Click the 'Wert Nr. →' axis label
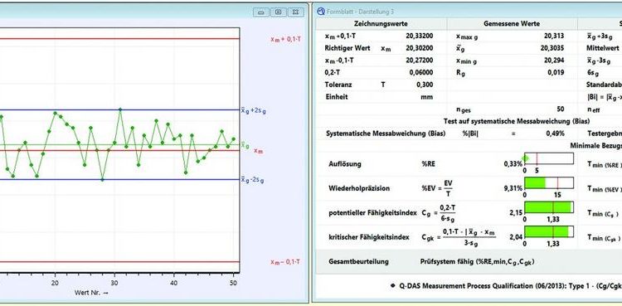Image resolution: width=622 pixels, height=306 pixels. coord(91,293)
